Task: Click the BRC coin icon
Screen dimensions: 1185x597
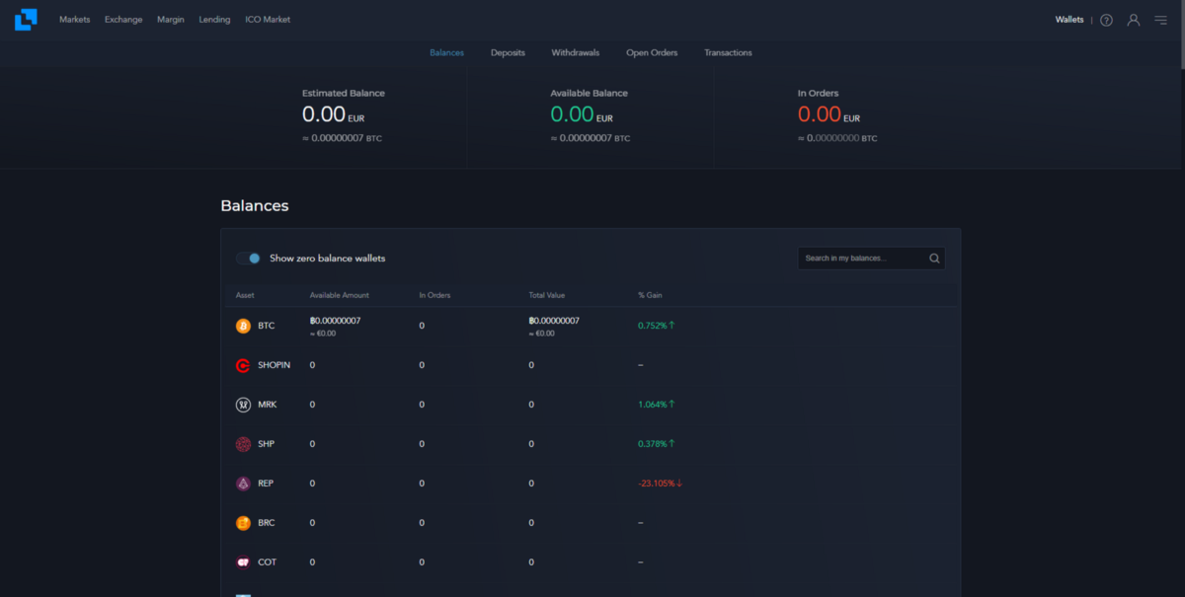Action: (x=243, y=523)
